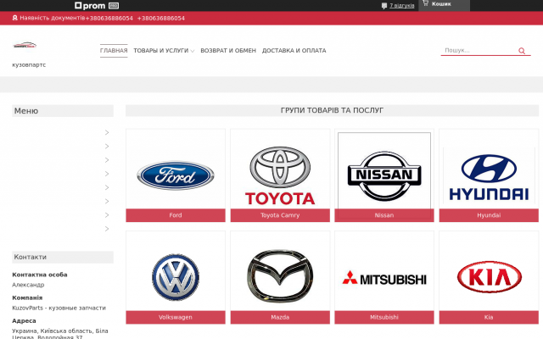Open the Hyundai category label
The width and height of the screenshot is (543, 339).
click(489, 215)
